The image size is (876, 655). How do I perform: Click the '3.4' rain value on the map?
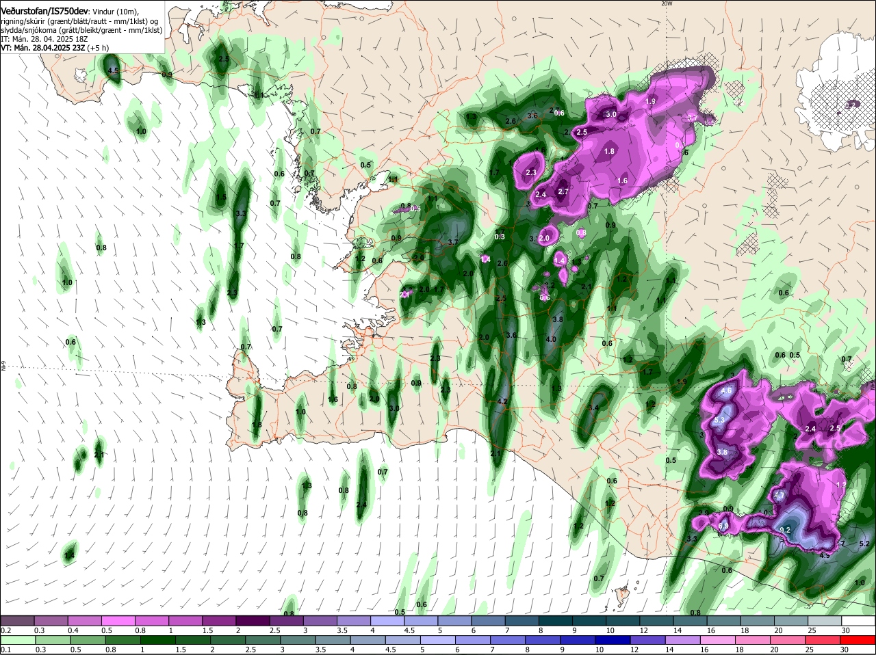click(x=594, y=407)
